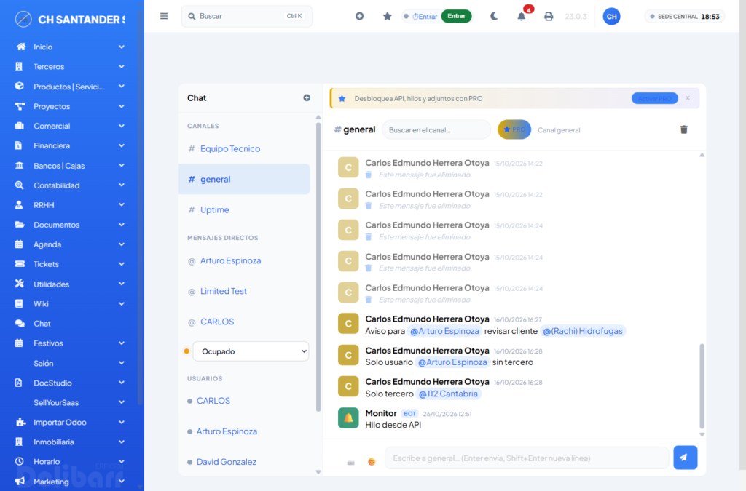Open the CH user avatar menu
Screen dimensions: 746x491
click(x=611, y=16)
